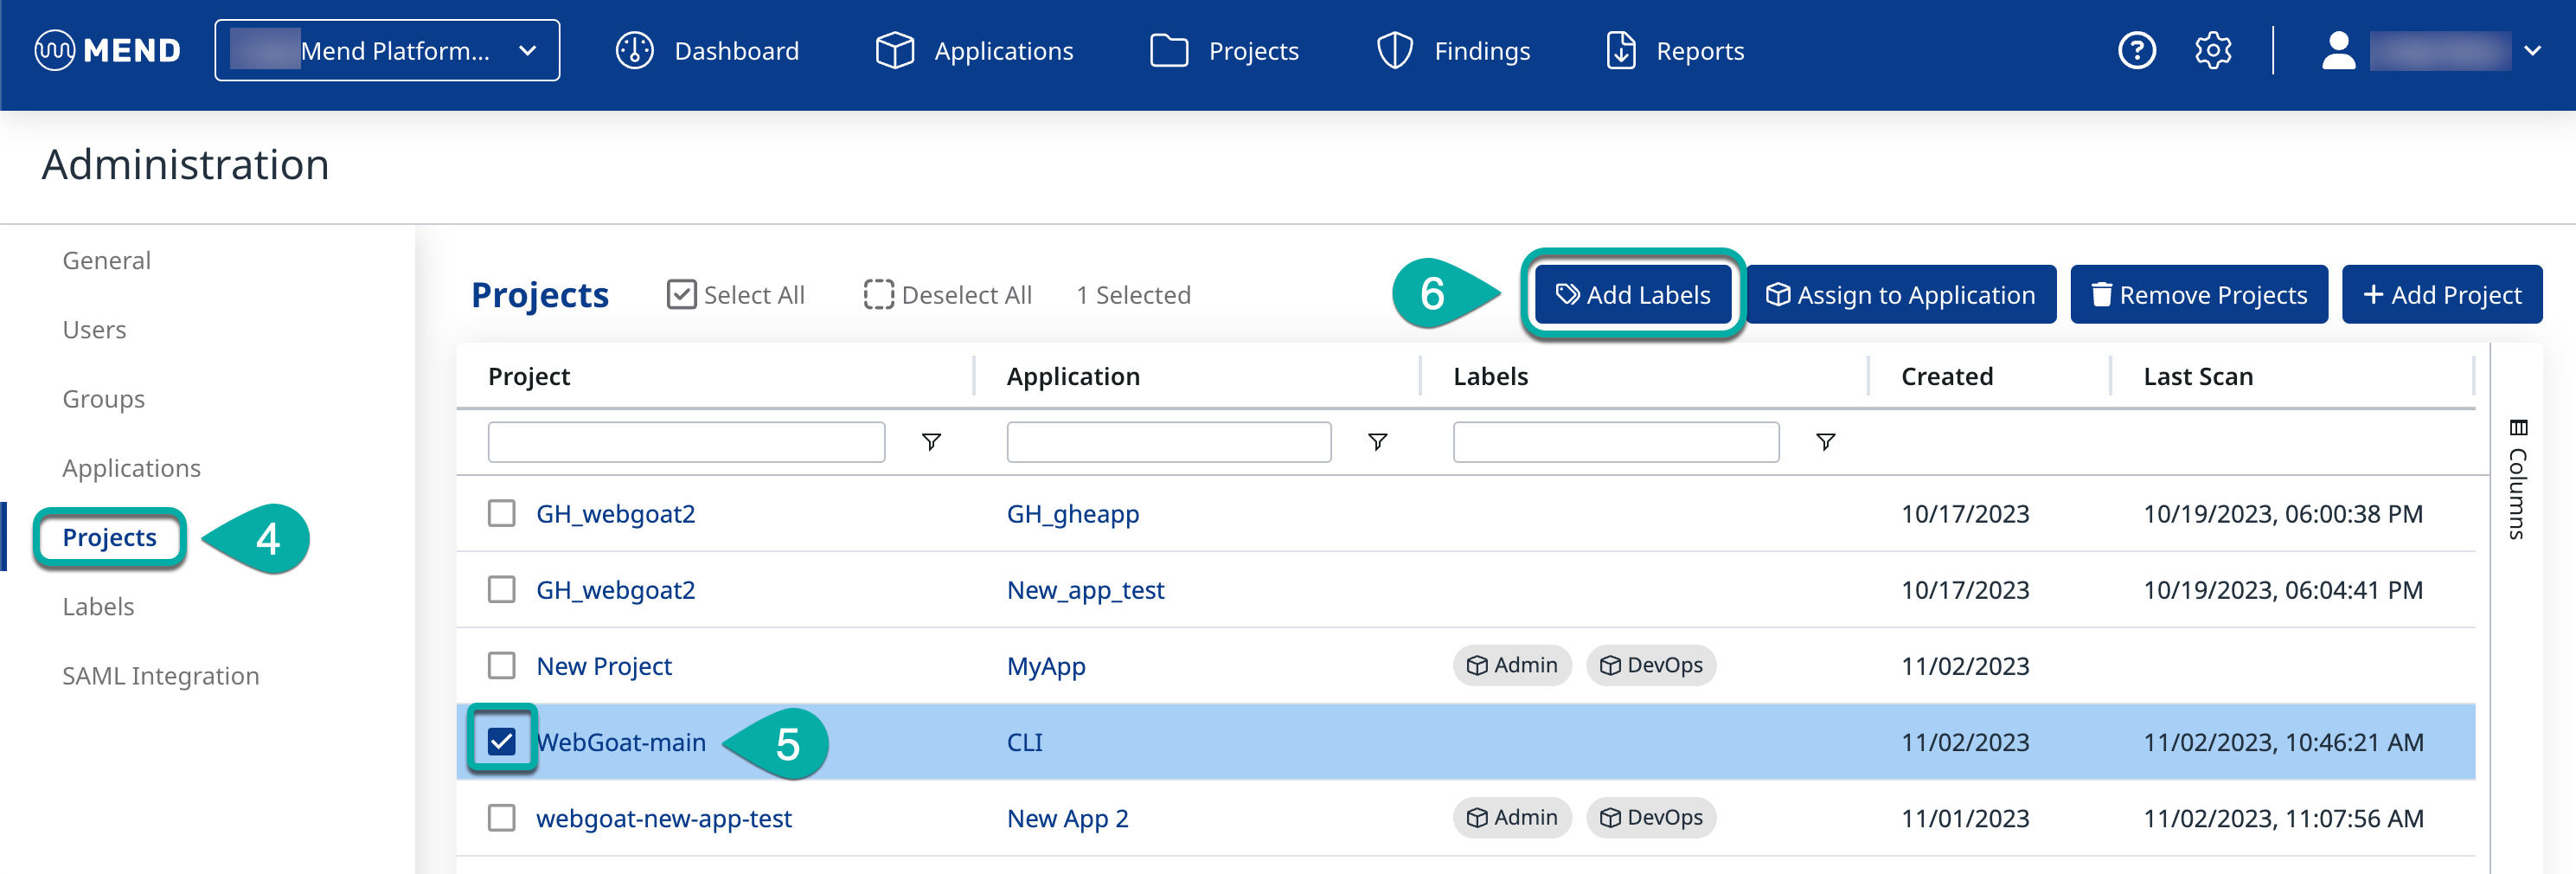Click the Project name filter text field
This screenshot has height=874, width=2576.
pos(686,441)
